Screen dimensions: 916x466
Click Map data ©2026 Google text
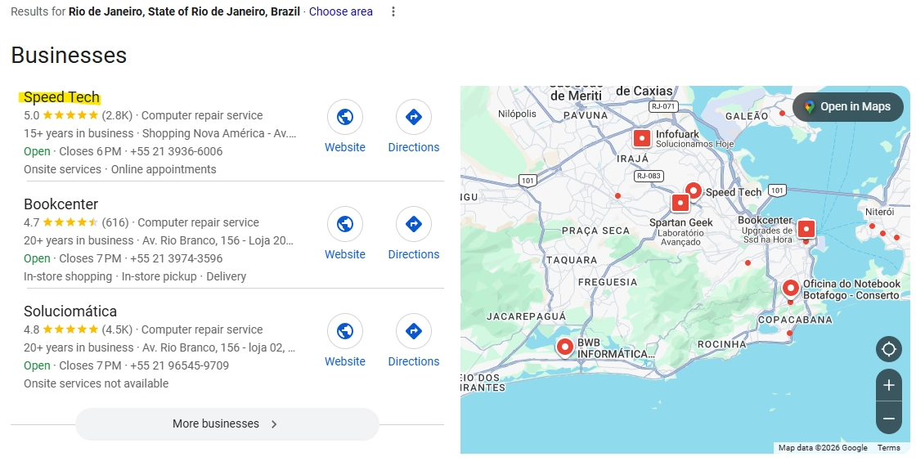pyautogui.click(x=823, y=448)
